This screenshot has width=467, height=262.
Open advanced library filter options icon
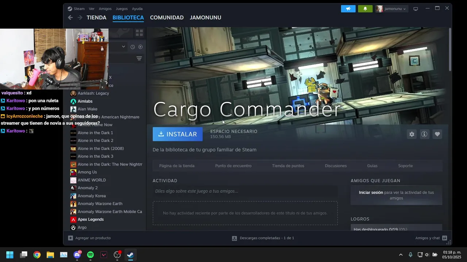tap(139, 58)
